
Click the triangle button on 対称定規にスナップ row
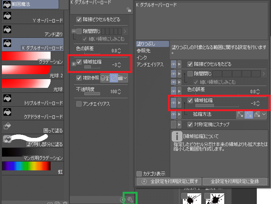point(179,125)
